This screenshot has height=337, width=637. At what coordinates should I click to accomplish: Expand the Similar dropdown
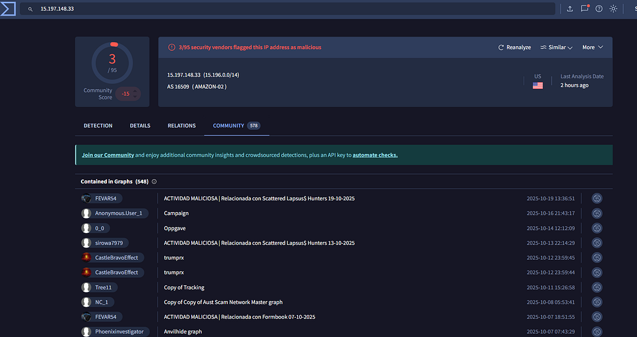click(x=556, y=47)
